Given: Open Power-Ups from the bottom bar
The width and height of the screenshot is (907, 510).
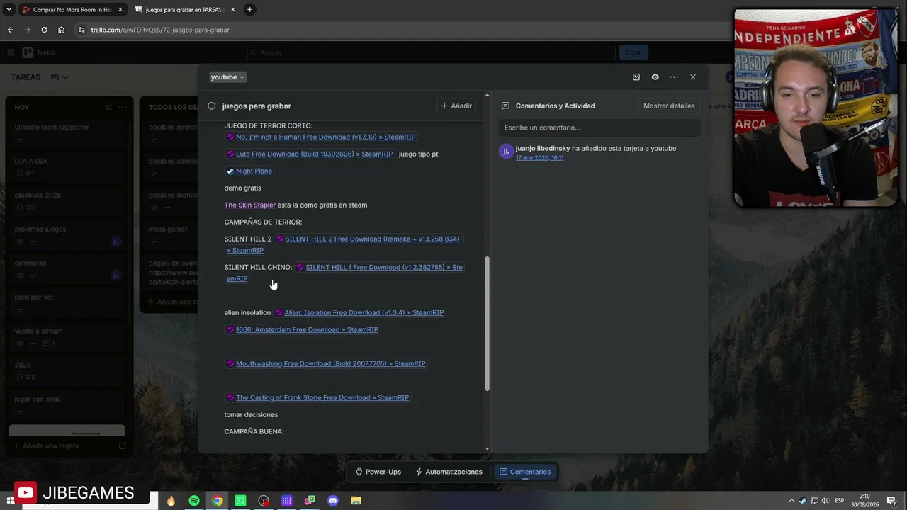Looking at the screenshot, I should click(x=378, y=472).
